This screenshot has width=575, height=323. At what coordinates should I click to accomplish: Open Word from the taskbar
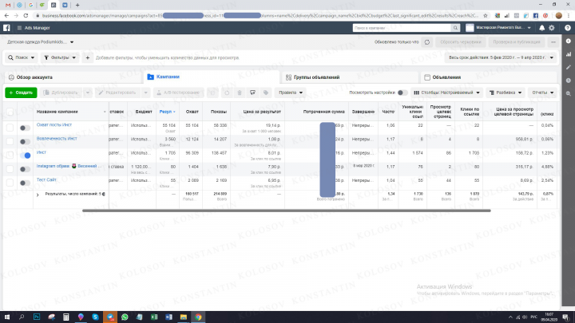pos(169,317)
